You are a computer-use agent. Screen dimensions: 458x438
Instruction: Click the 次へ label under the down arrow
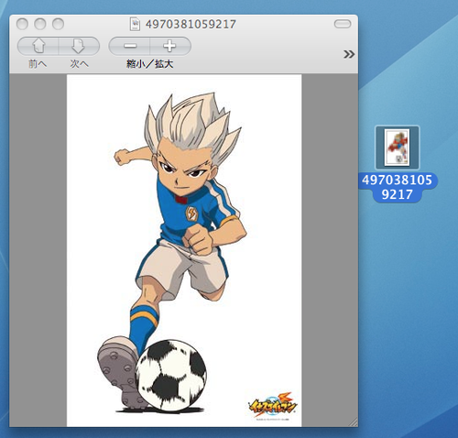(79, 64)
